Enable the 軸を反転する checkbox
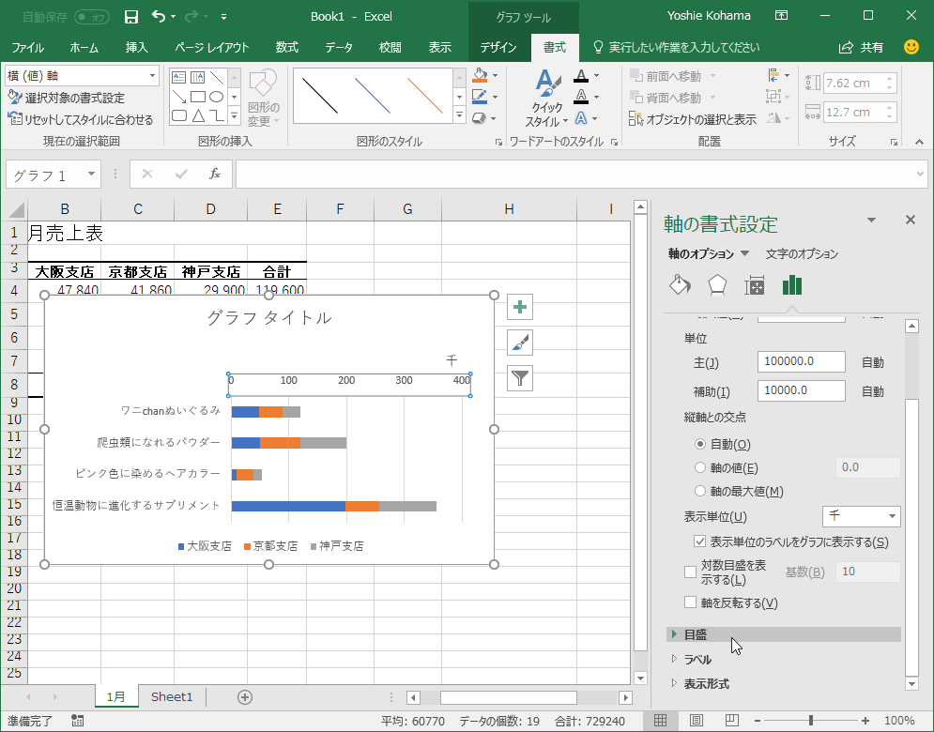This screenshot has width=934, height=732. pos(690,602)
